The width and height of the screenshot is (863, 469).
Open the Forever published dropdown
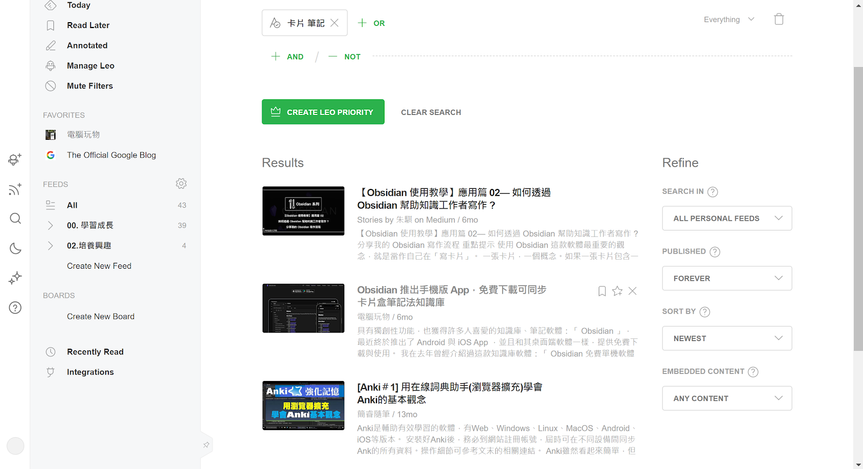click(x=727, y=278)
